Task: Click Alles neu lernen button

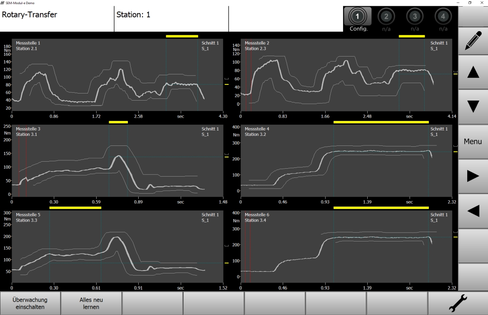Action: click(91, 304)
